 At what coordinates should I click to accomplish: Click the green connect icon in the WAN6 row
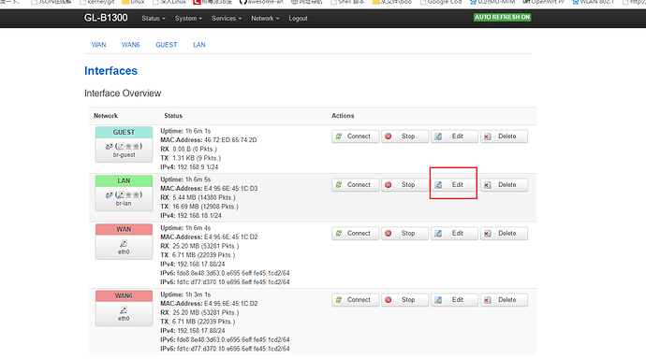pos(339,300)
